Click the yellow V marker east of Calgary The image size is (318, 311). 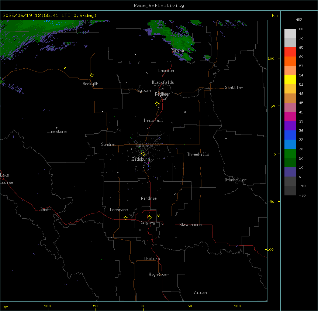pyautogui.click(x=158, y=216)
